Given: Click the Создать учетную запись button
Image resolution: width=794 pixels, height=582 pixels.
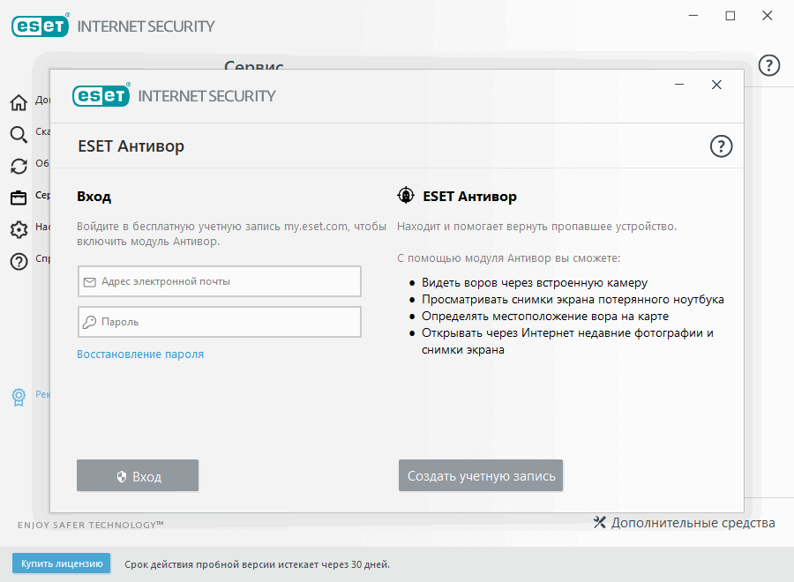Looking at the screenshot, I should (481, 476).
